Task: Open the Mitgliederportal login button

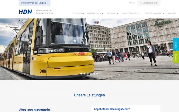Action: (x=149, y=3)
